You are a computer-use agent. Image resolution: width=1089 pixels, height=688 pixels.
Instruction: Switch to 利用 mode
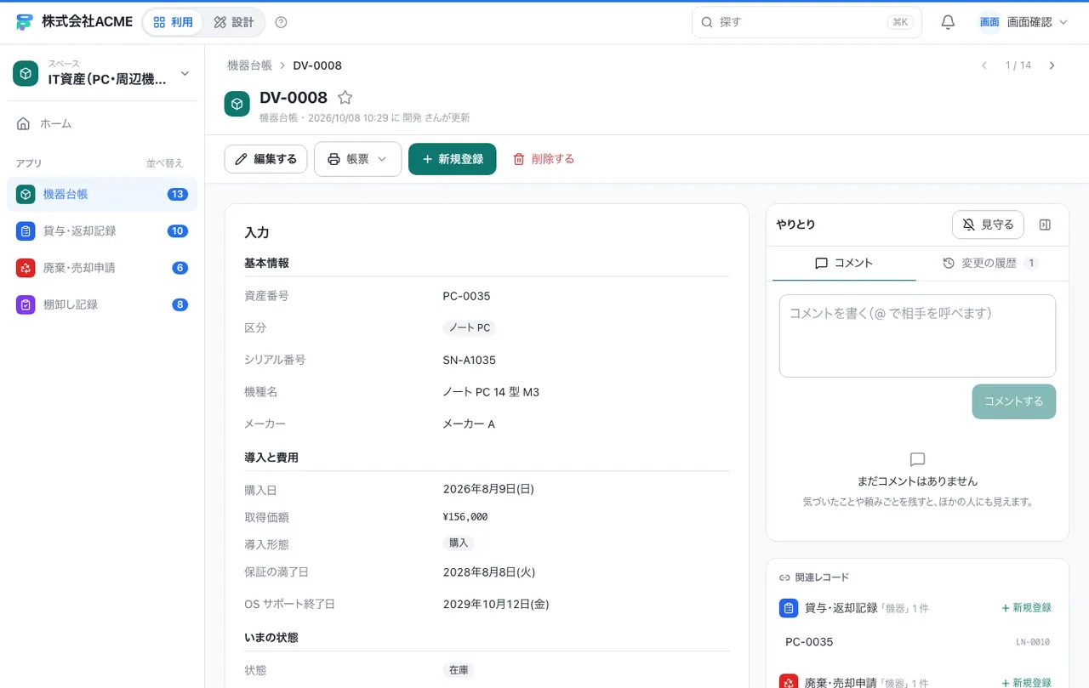[174, 22]
